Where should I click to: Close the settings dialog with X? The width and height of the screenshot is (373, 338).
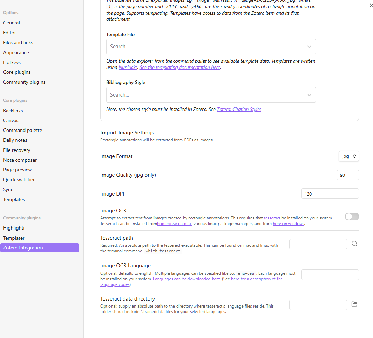click(x=371, y=6)
